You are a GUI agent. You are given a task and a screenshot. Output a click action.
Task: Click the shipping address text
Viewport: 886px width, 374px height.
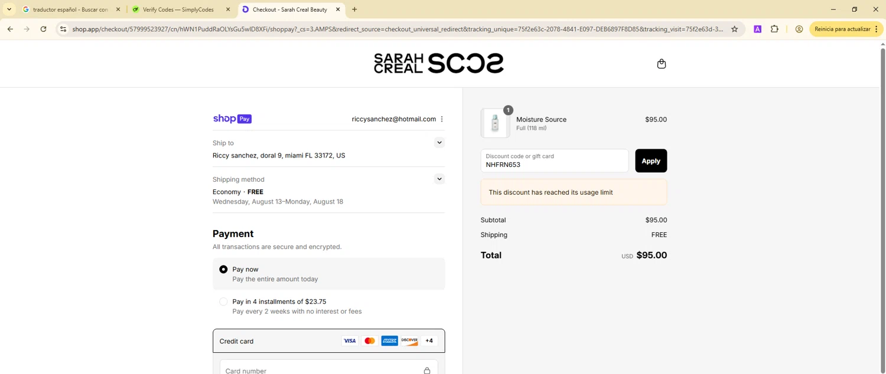[x=279, y=156]
